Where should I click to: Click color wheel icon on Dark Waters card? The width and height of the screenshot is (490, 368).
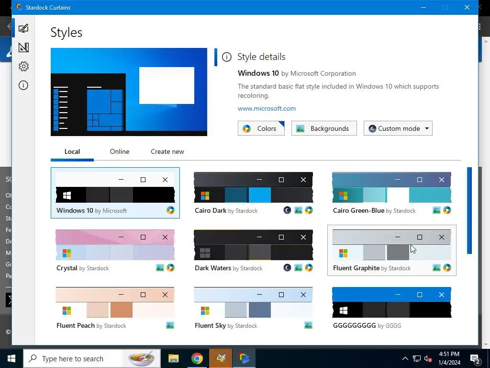click(x=309, y=268)
